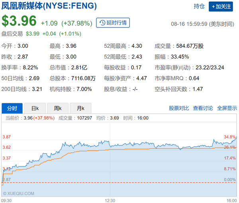Viewport: 239px width, 203px height.
Task: Click the 34.8% percent axis label
Action: [231, 137]
